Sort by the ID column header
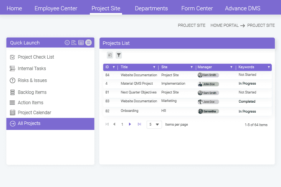The image size is (281, 187). (107, 67)
